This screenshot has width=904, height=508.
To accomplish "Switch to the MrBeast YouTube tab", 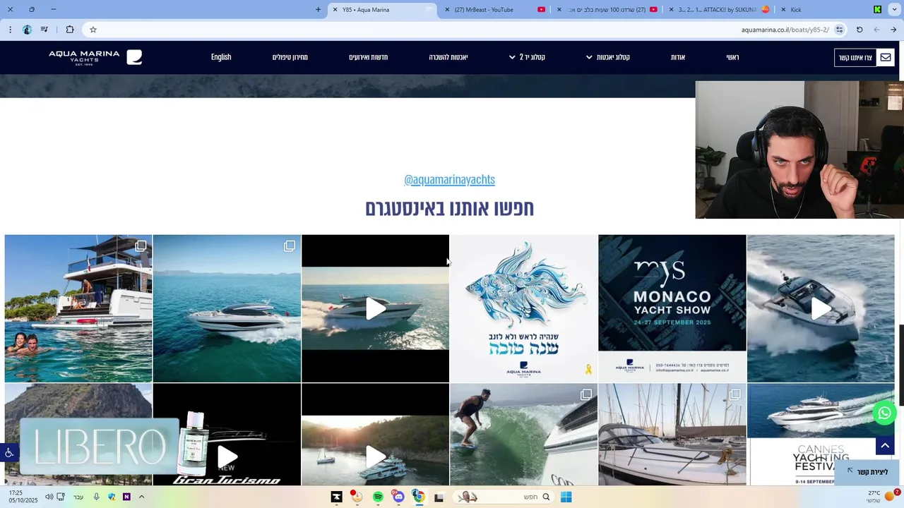I will 494,10.
